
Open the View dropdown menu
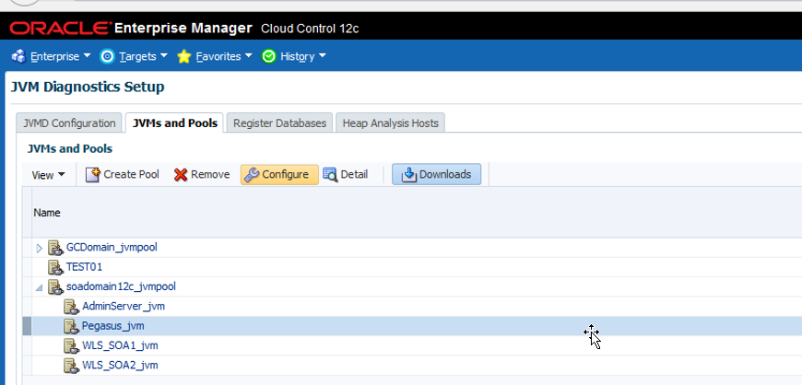[x=49, y=175]
